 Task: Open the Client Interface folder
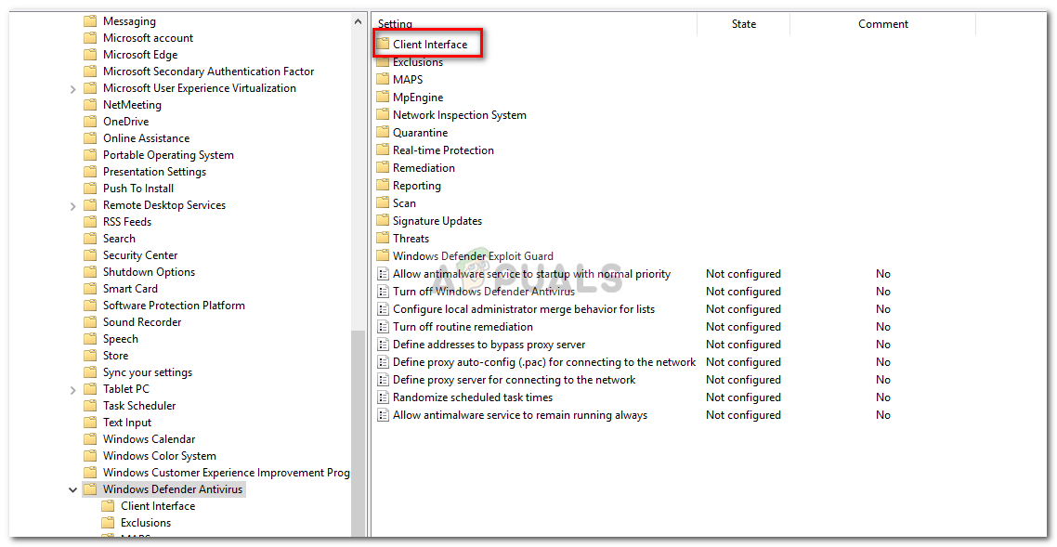425,44
